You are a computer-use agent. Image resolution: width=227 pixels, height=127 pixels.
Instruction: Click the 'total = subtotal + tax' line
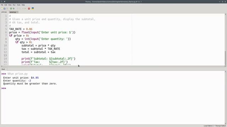coord(39,52)
